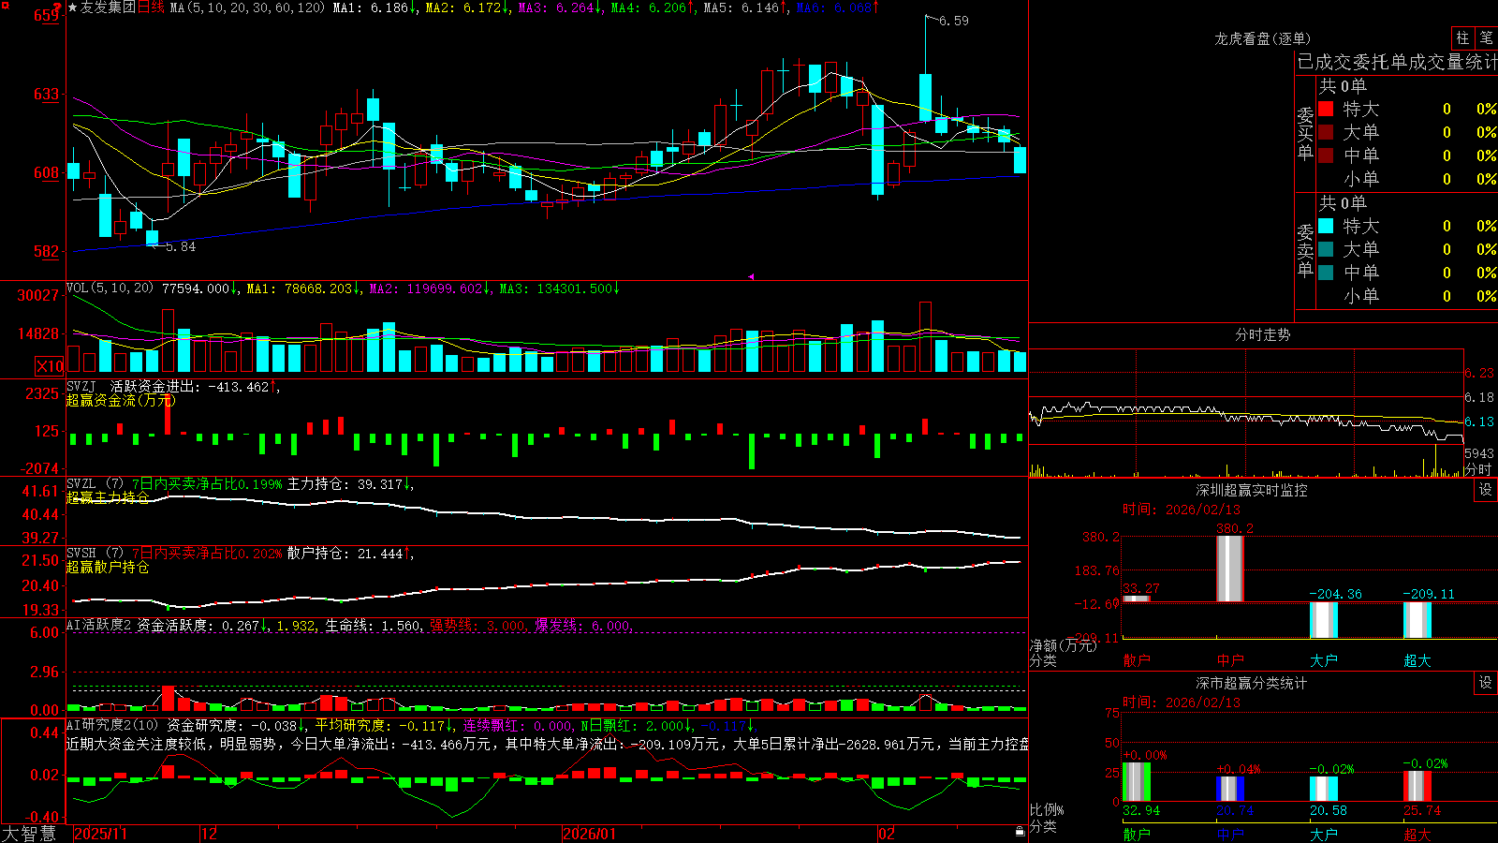Image resolution: width=1498 pixels, height=843 pixels.
Task: Click the 时间: 2026/02/13 in 实时监控
Action: [1182, 510]
